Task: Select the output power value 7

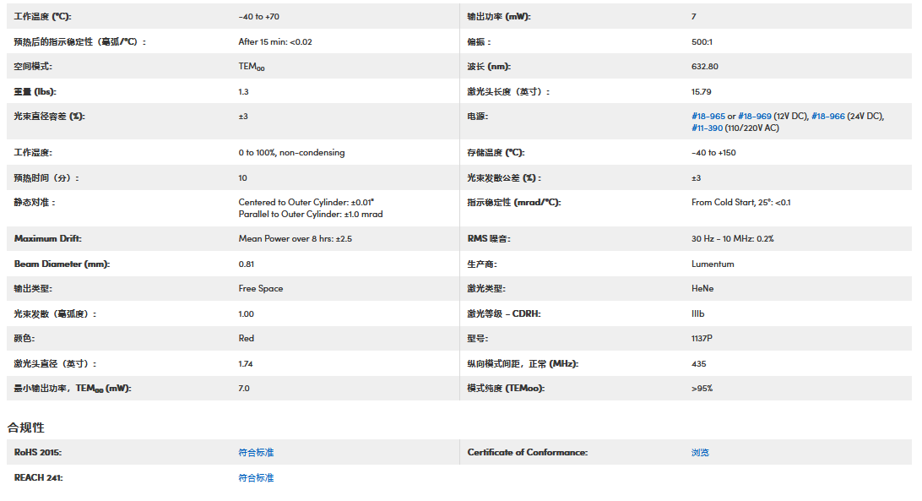Action: 694,17
